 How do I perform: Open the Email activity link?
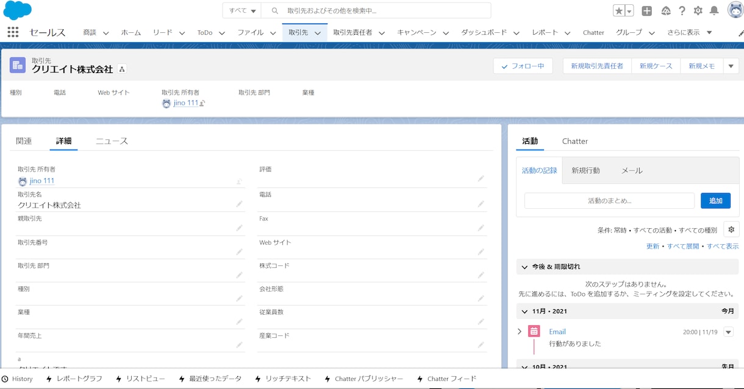point(557,332)
